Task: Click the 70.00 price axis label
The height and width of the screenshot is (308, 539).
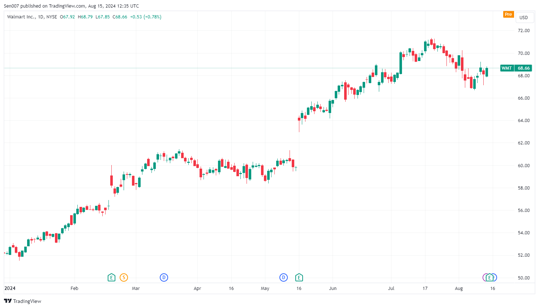Action: pyautogui.click(x=524, y=53)
